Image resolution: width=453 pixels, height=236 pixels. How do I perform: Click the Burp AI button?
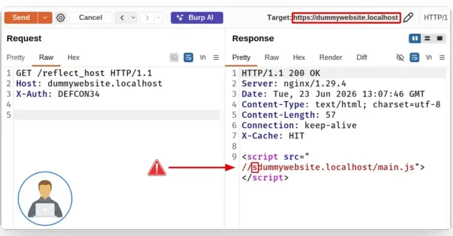(197, 18)
